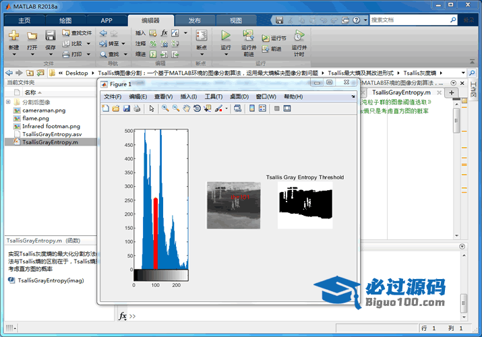Switch to the 绘图 (Plots) tab
The image size is (482, 337).
point(65,21)
